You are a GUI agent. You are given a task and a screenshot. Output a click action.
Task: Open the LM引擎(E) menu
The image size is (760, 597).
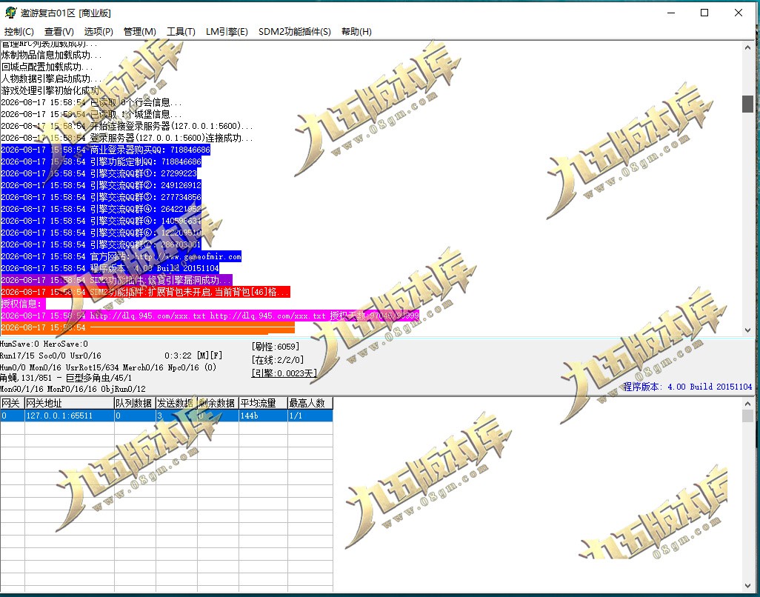[x=227, y=32]
